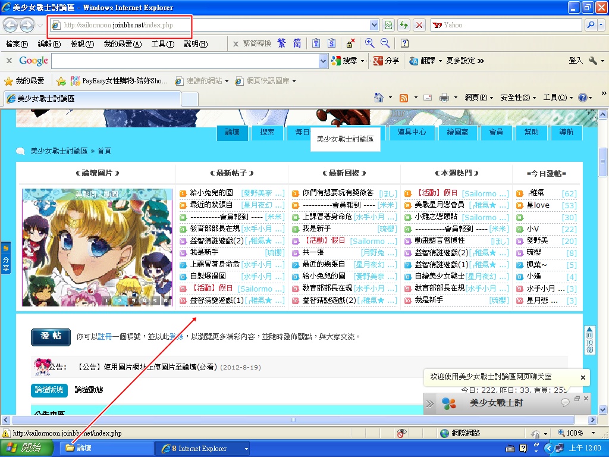Viewport: 609px width, 457px height.
Task: Expand the 建議的網站 dropdown
Action: coord(227,81)
